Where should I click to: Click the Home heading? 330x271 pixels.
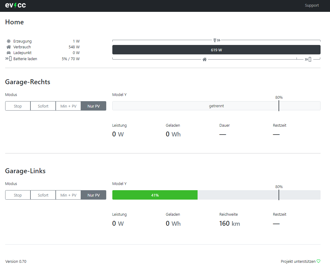[x=15, y=22]
